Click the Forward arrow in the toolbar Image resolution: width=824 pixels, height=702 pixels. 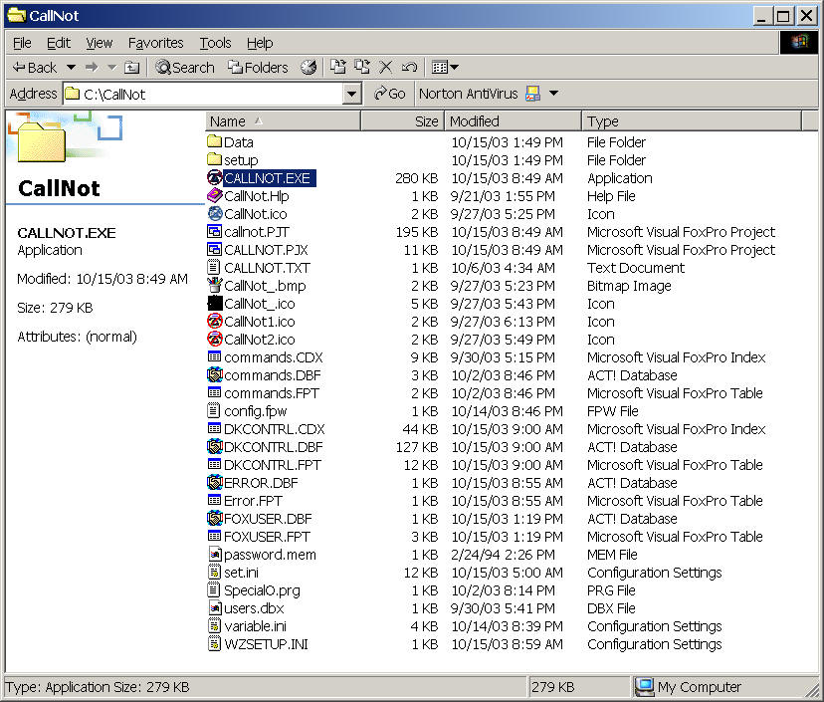92,68
